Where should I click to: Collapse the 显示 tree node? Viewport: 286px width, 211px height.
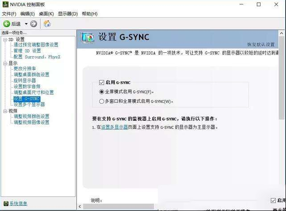tap(5, 63)
